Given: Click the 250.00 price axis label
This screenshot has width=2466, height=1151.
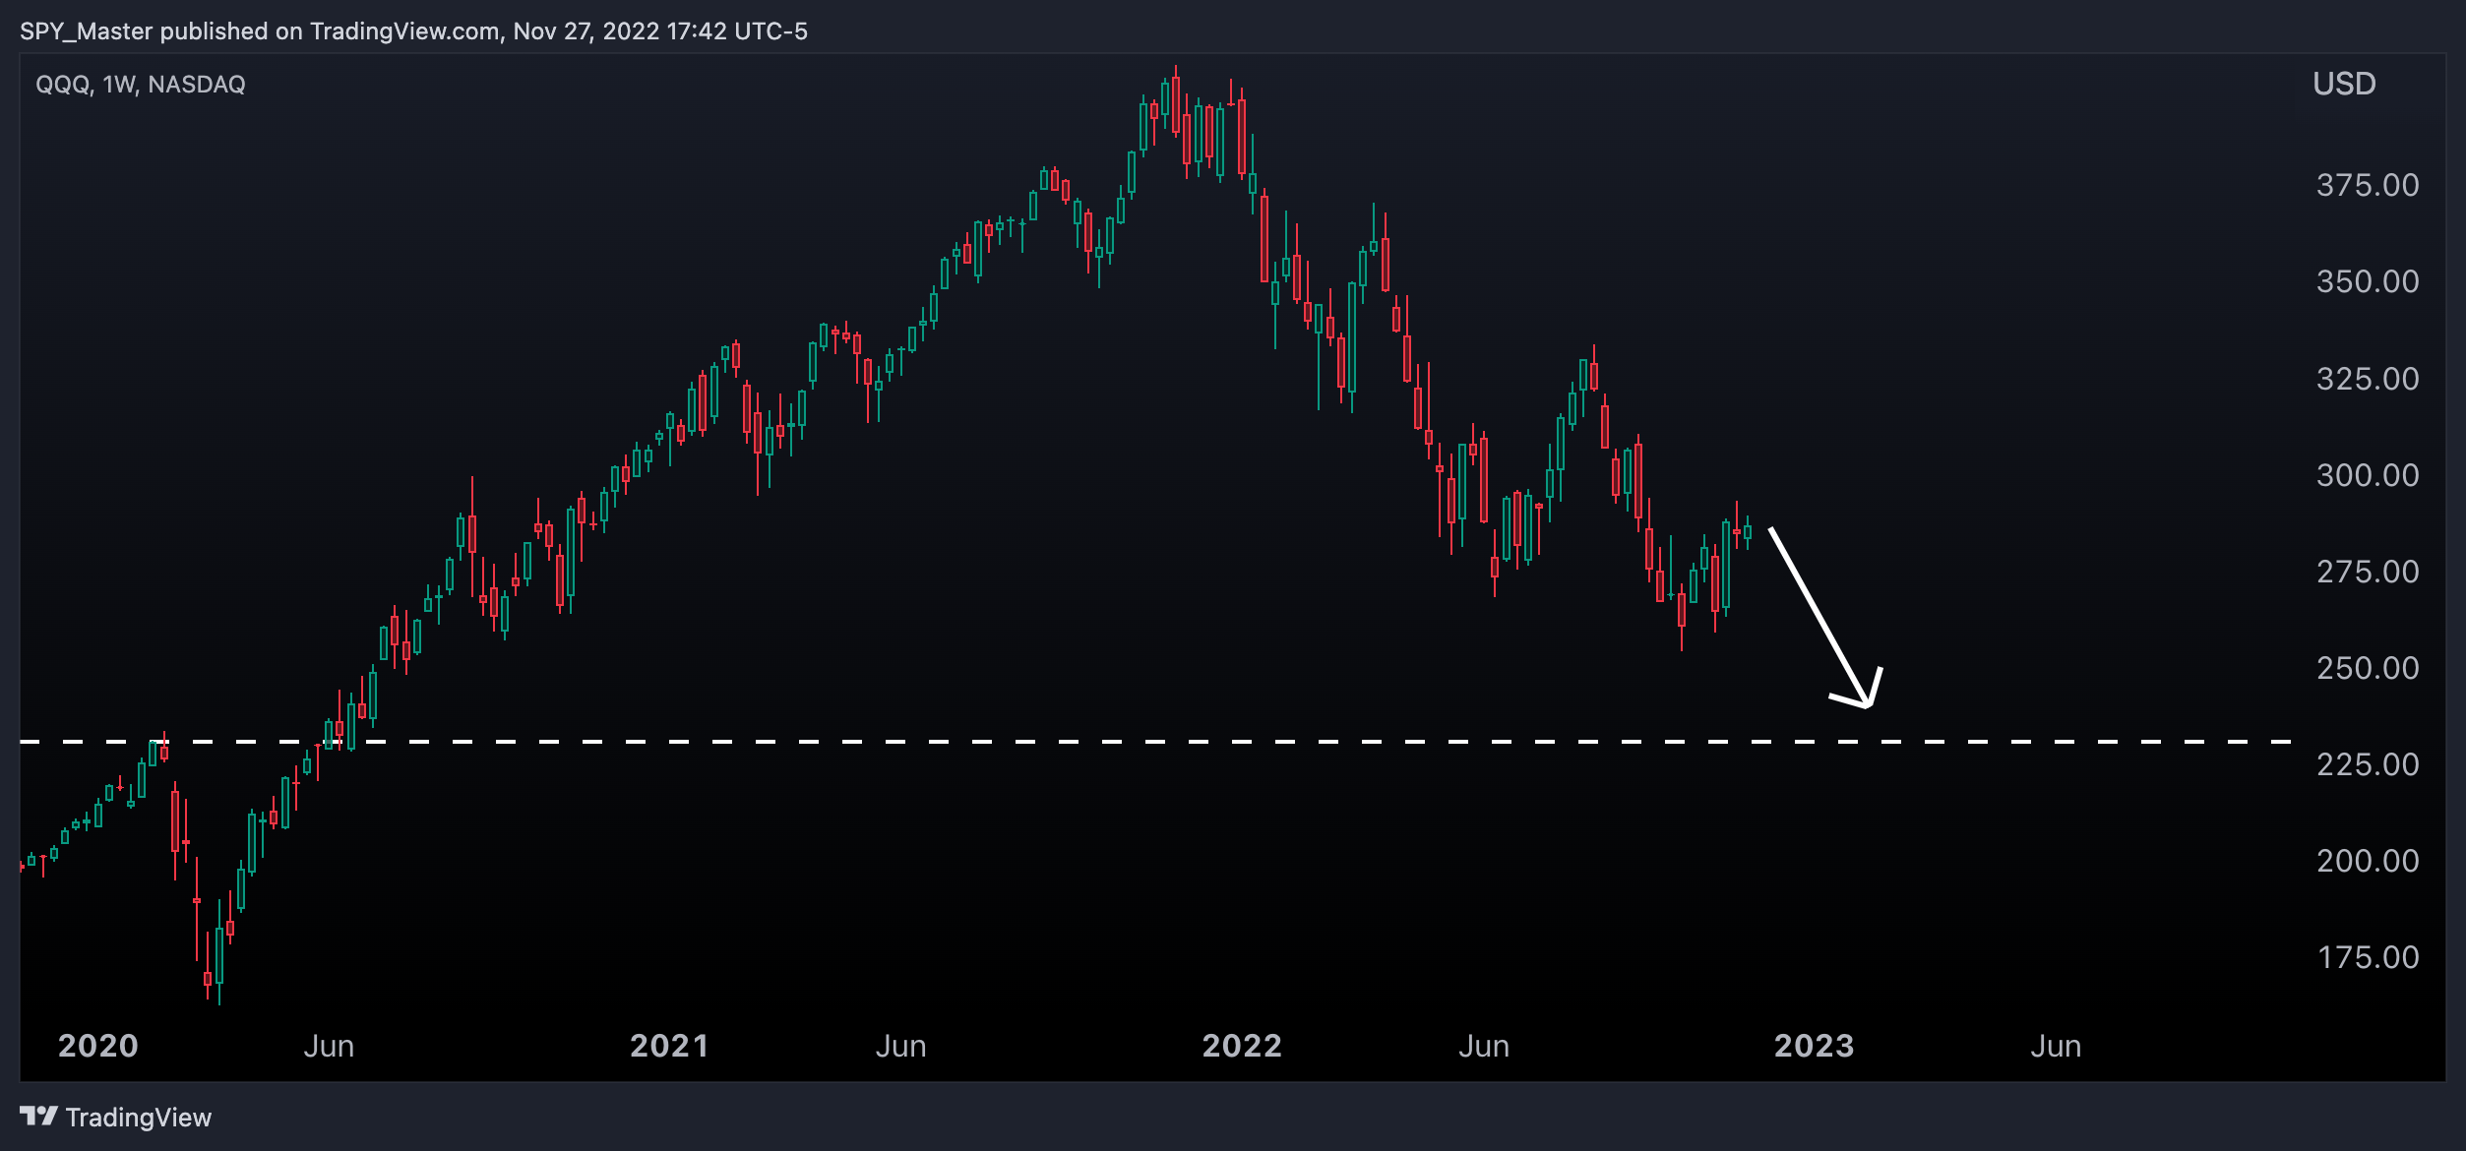Looking at the screenshot, I should 2368,668.
